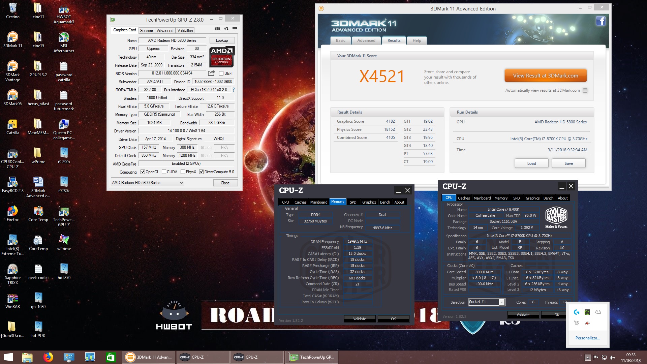Click the Save button in Run Details
Viewport: 647px width, 364px height.
coord(568,163)
